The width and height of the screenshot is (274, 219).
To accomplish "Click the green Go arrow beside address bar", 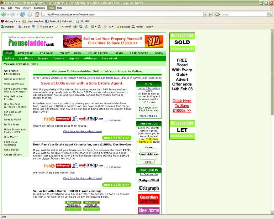I will click(210, 14).
